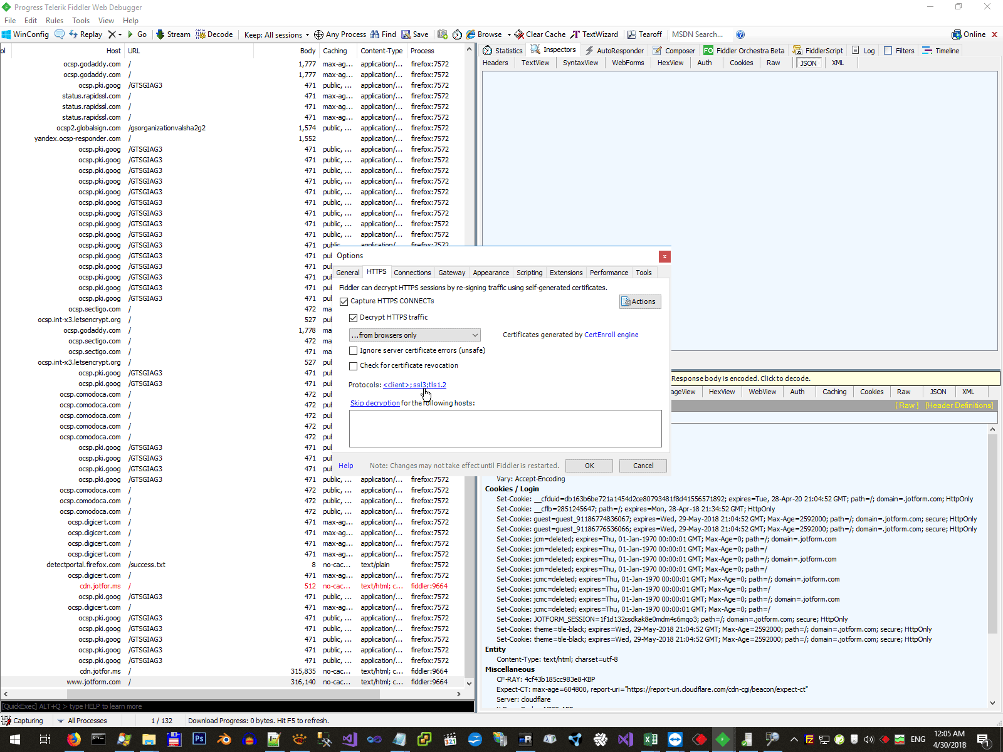Select the detectportal.firefox.com session row
The height and width of the screenshot is (752, 1003).
(232, 565)
